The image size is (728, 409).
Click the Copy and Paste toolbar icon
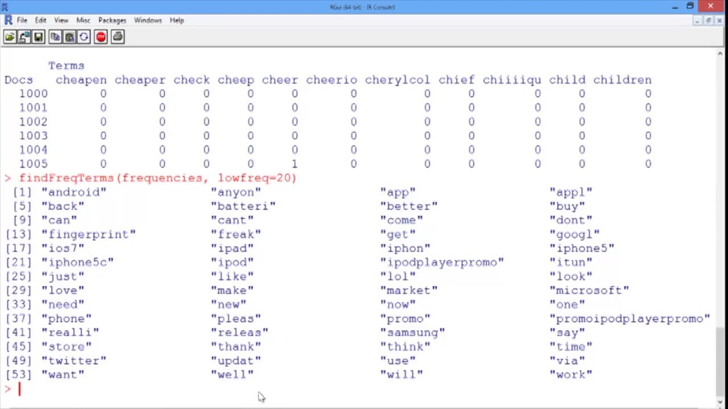coord(84,37)
